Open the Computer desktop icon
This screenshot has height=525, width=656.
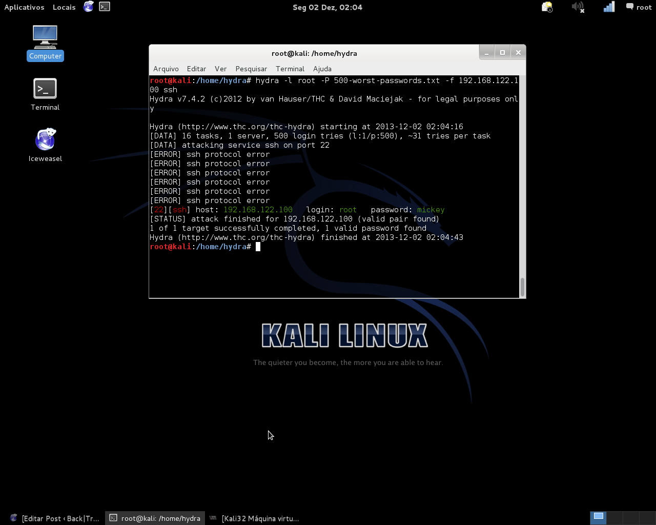click(x=45, y=43)
